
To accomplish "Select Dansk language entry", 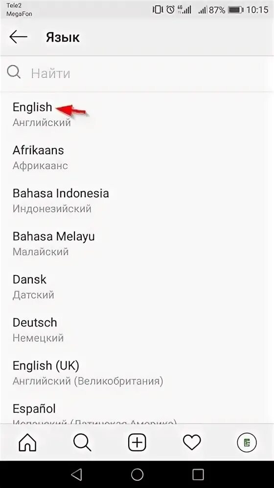I will pyautogui.click(x=137, y=287).
